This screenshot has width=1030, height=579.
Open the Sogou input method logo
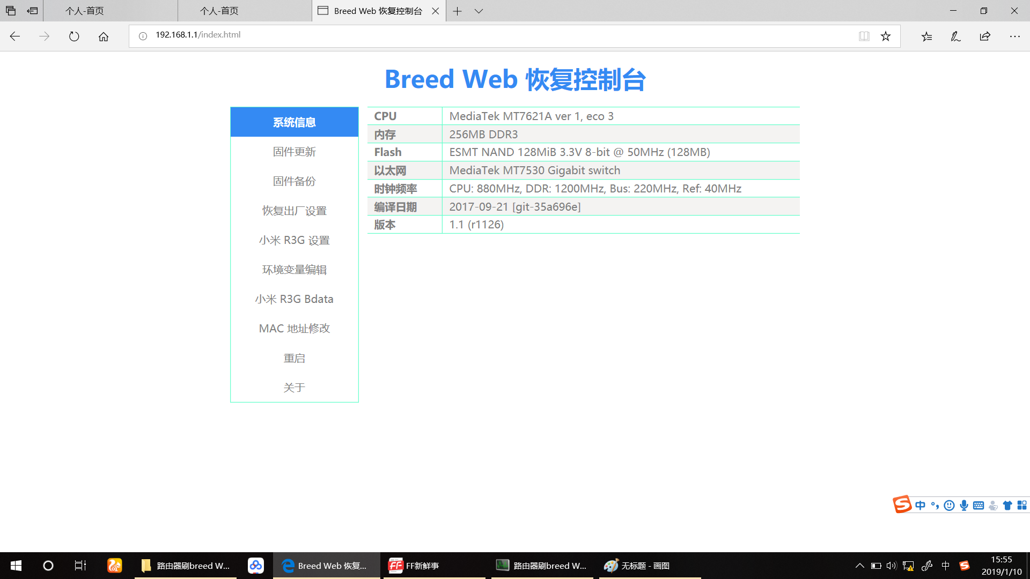(x=902, y=504)
